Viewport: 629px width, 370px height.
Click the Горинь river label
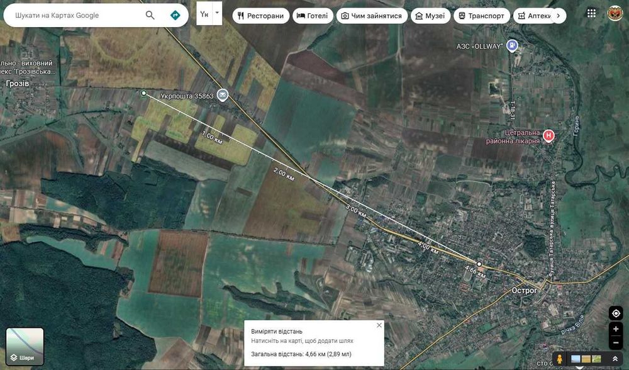pyautogui.click(x=577, y=126)
